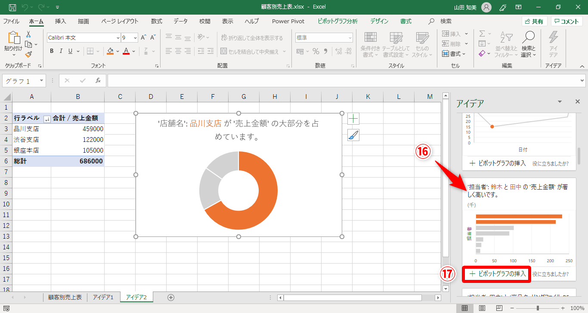588x313 pixels.
Task: Open テーブルとして書式設定 table formatting
Action: tap(396, 45)
